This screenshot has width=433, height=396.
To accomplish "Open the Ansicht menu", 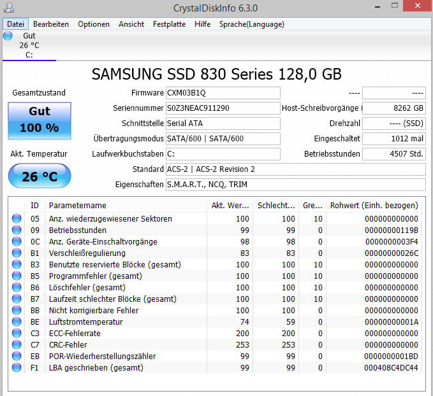I will [x=131, y=24].
